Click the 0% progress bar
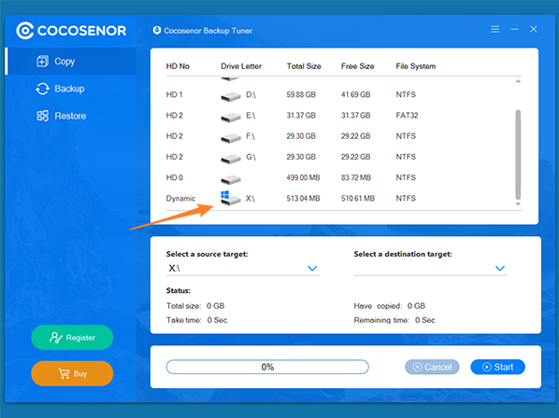Screen dimensions: 559x418 [x=267, y=367]
